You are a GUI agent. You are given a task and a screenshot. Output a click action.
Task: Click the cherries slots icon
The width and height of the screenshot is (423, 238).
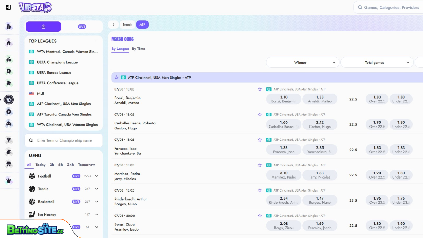click(9, 59)
